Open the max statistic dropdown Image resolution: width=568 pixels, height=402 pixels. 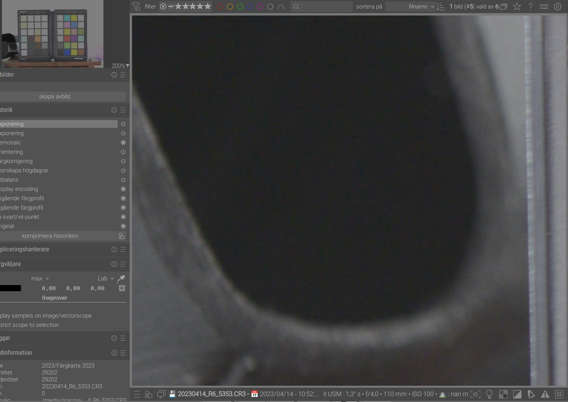click(x=40, y=278)
